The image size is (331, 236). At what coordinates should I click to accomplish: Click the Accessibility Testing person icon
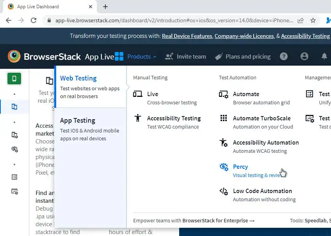[x=137, y=118]
